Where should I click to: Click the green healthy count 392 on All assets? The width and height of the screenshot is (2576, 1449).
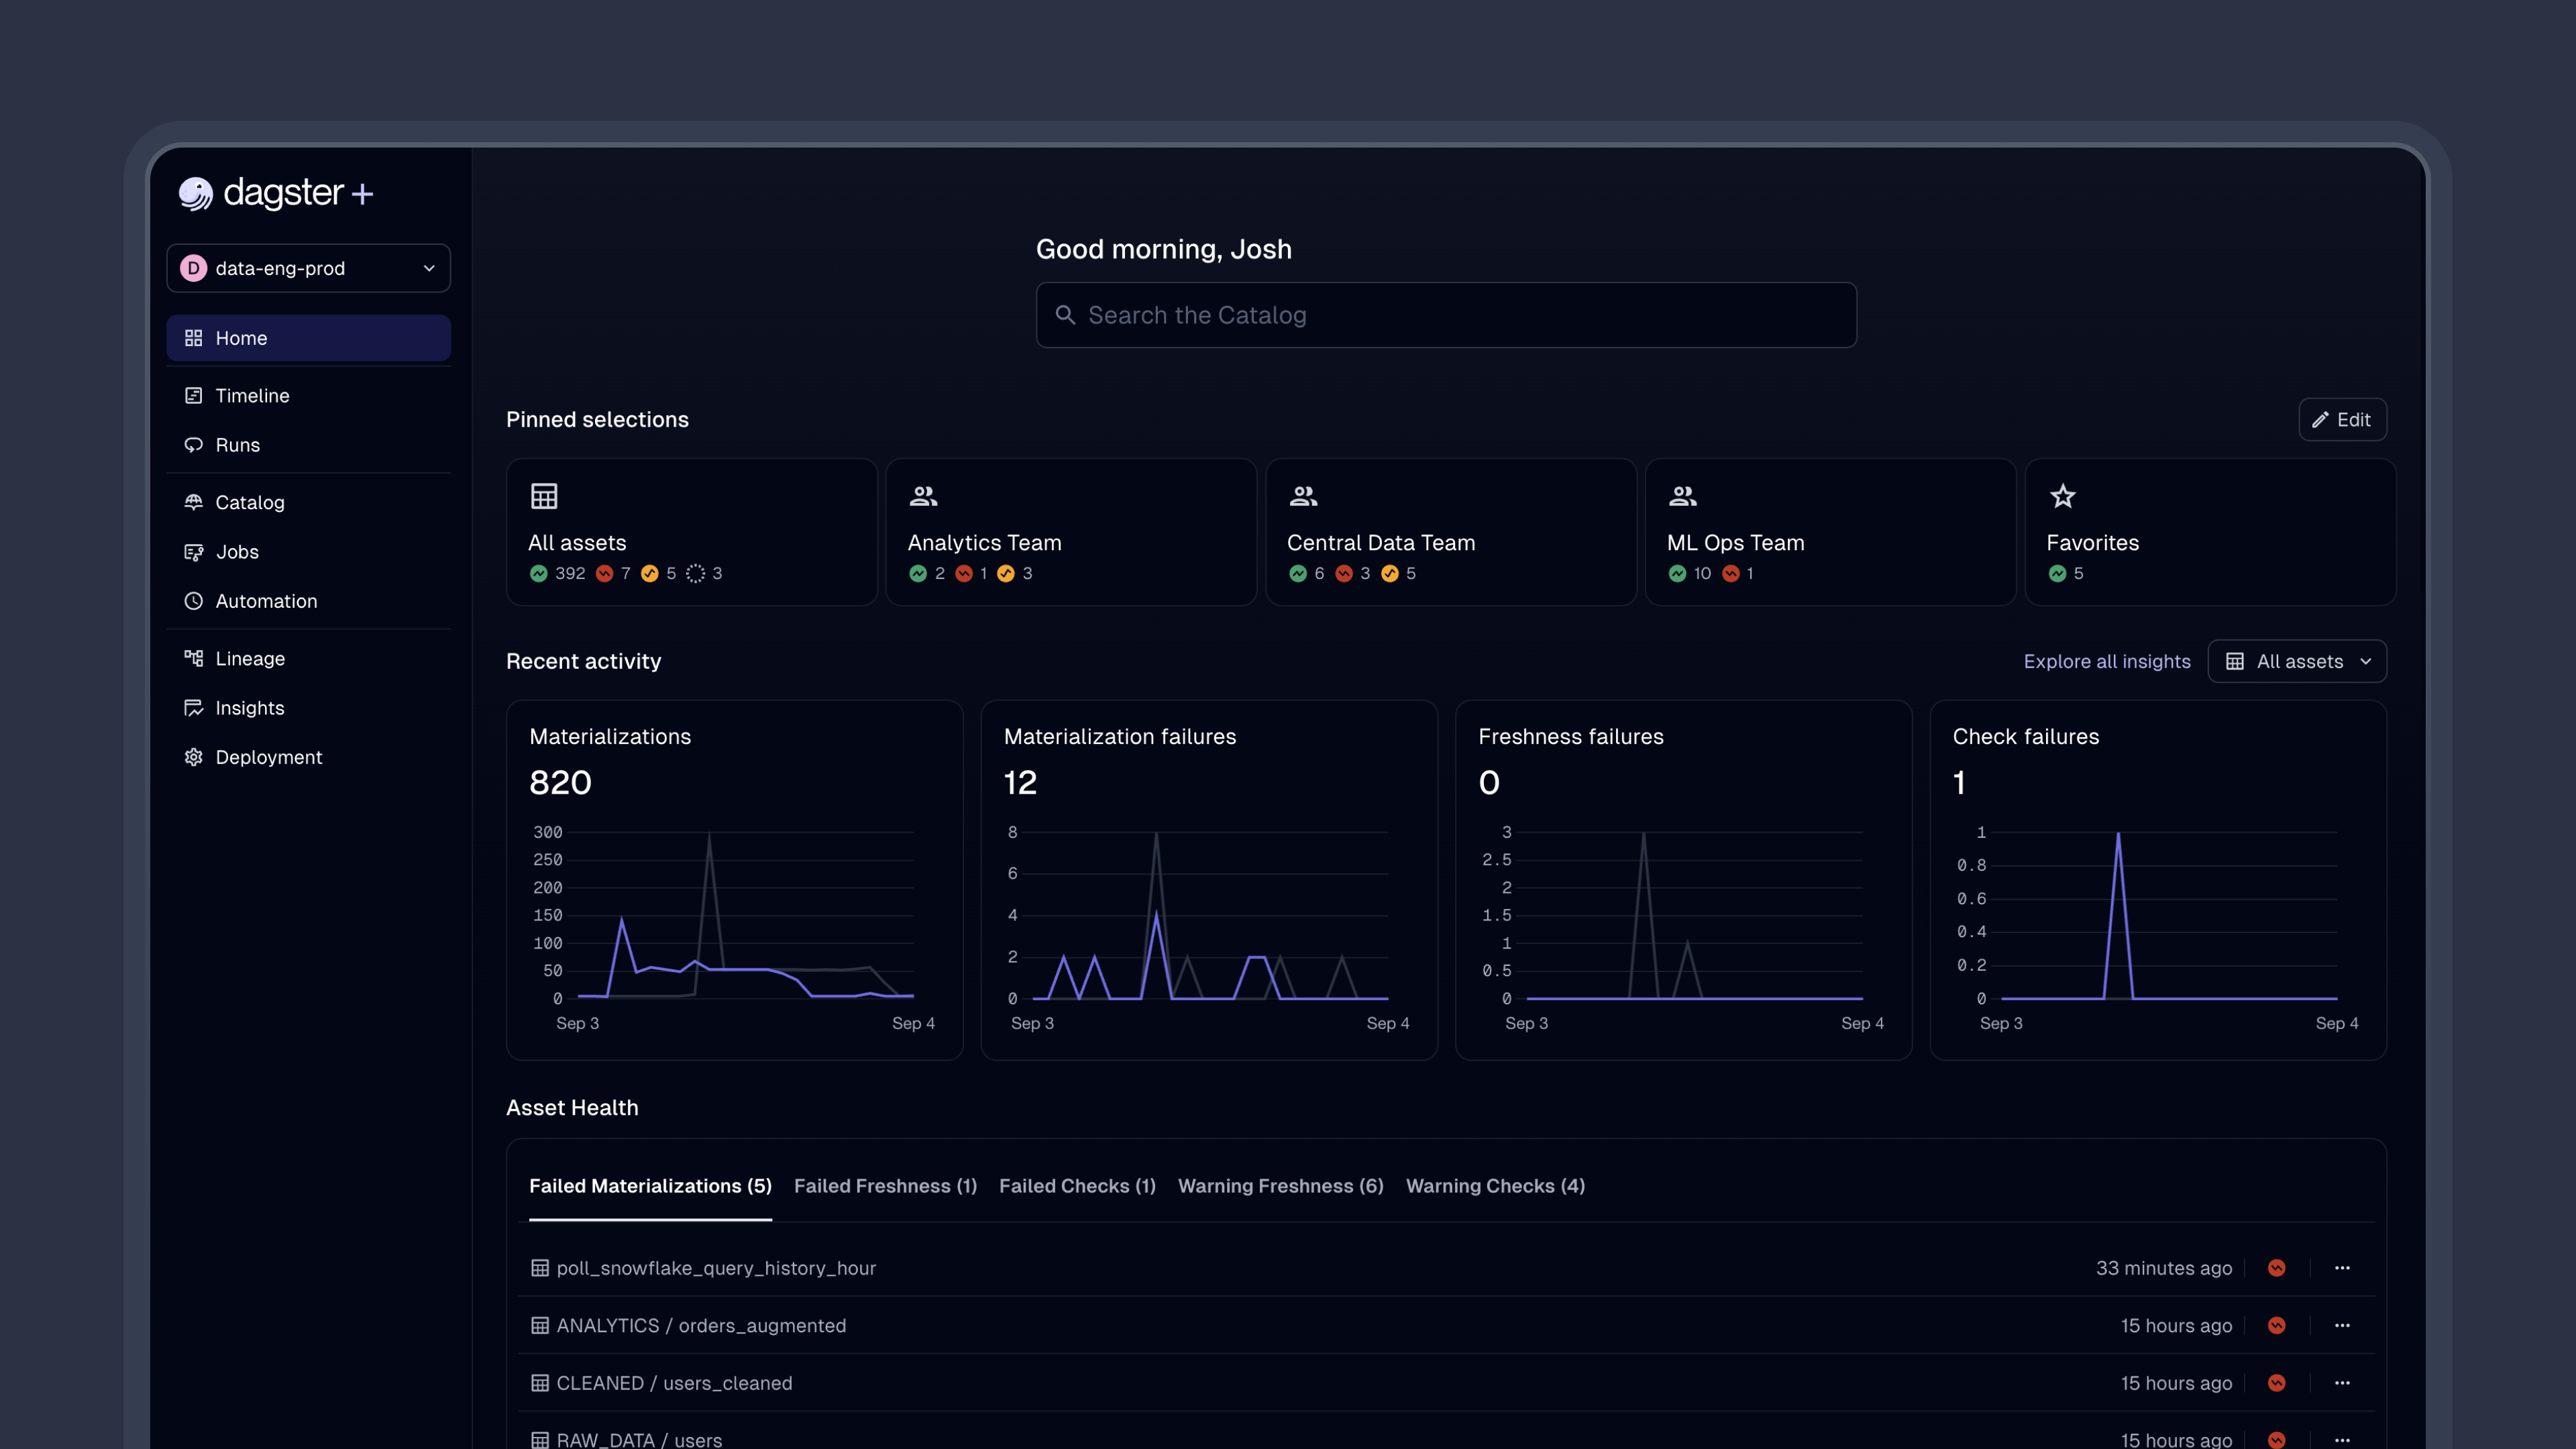click(x=558, y=573)
